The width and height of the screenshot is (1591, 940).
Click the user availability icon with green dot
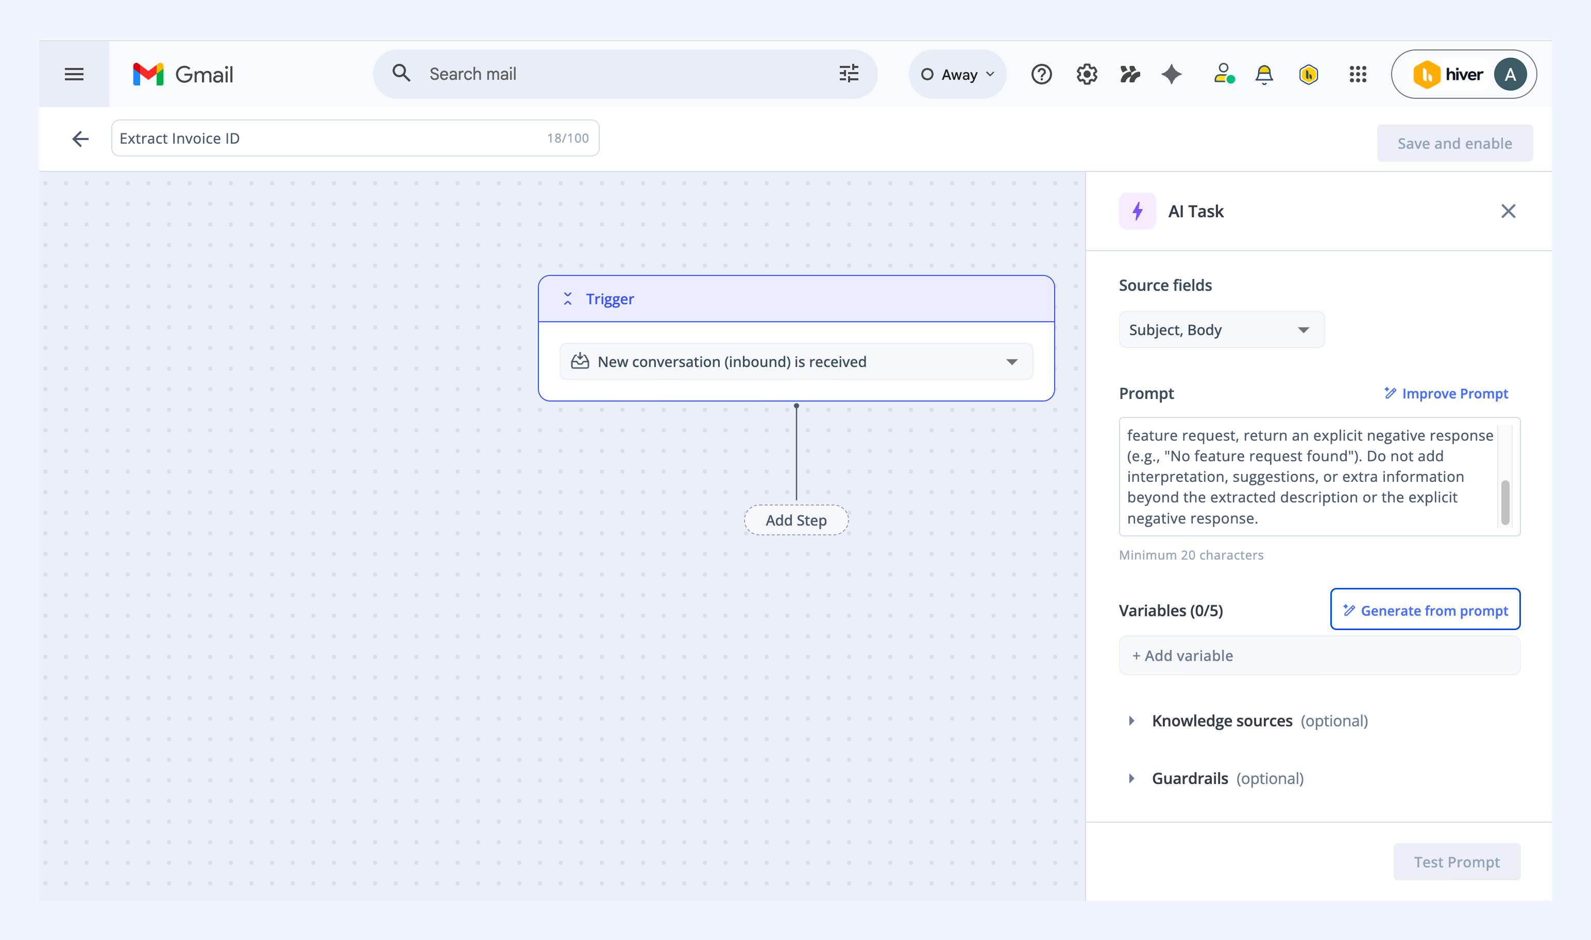pos(1223,74)
